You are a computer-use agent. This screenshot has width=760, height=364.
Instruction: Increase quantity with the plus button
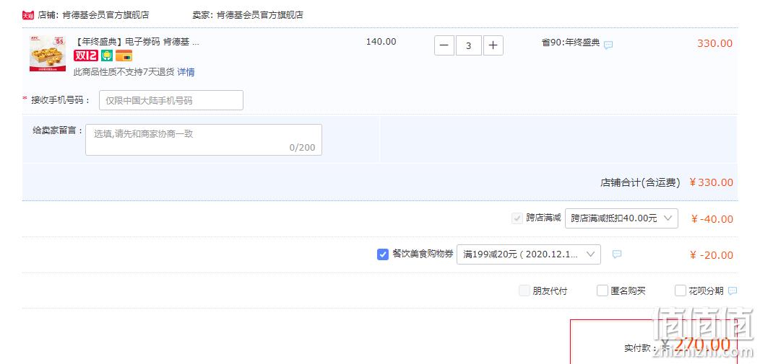[493, 45]
